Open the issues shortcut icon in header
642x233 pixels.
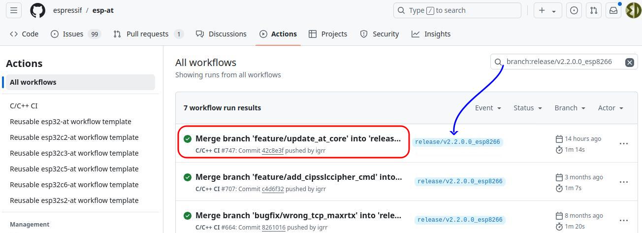pos(574,10)
